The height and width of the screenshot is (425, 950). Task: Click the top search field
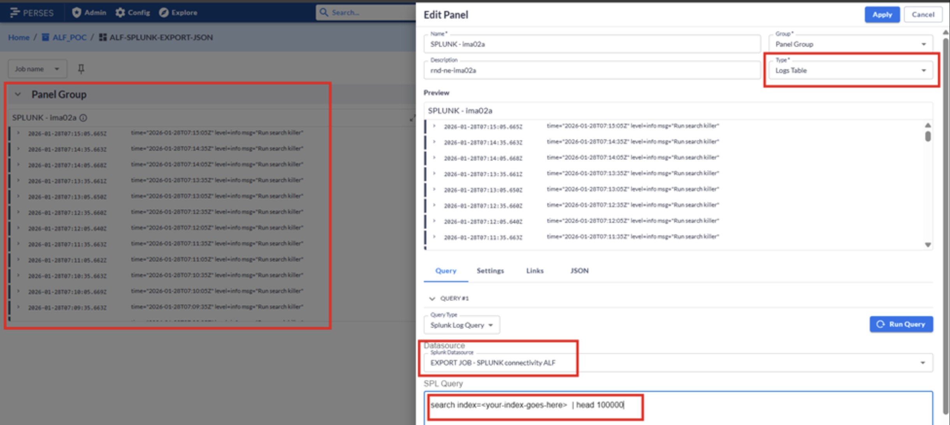tap(366, 12)
